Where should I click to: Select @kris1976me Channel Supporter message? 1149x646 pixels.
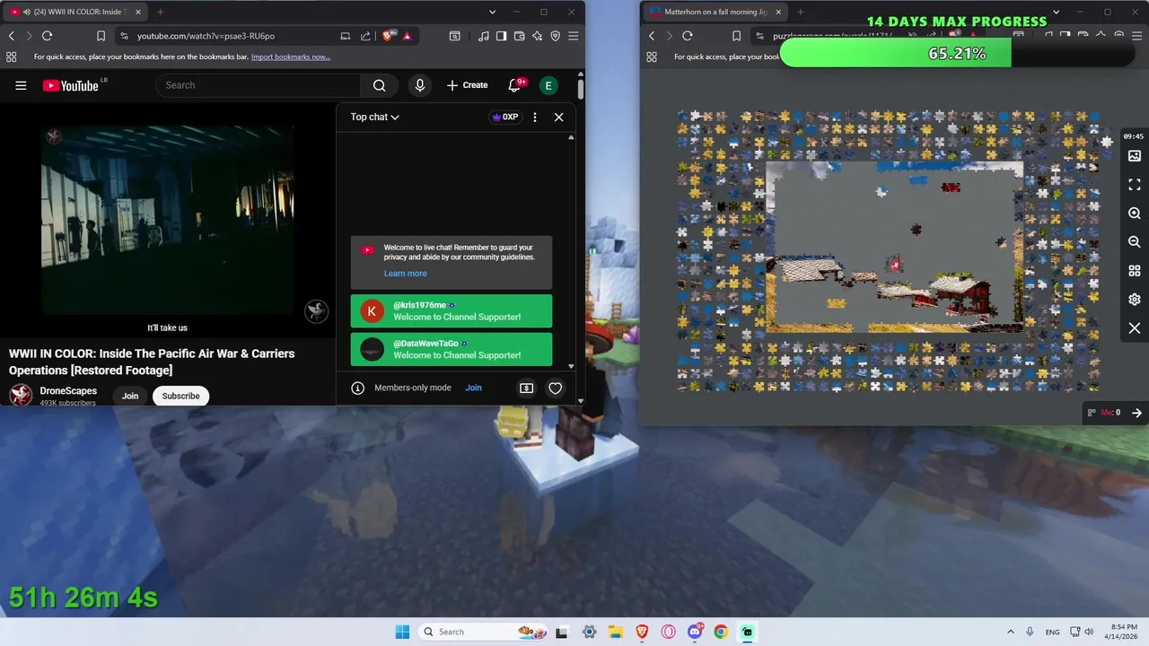452,311
